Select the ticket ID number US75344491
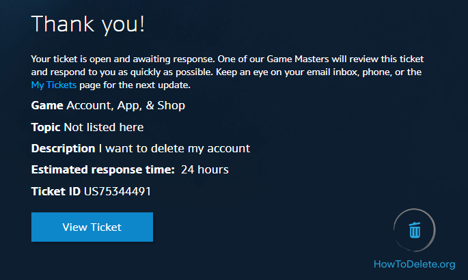The image size is (468, 280). click(118, 191)
